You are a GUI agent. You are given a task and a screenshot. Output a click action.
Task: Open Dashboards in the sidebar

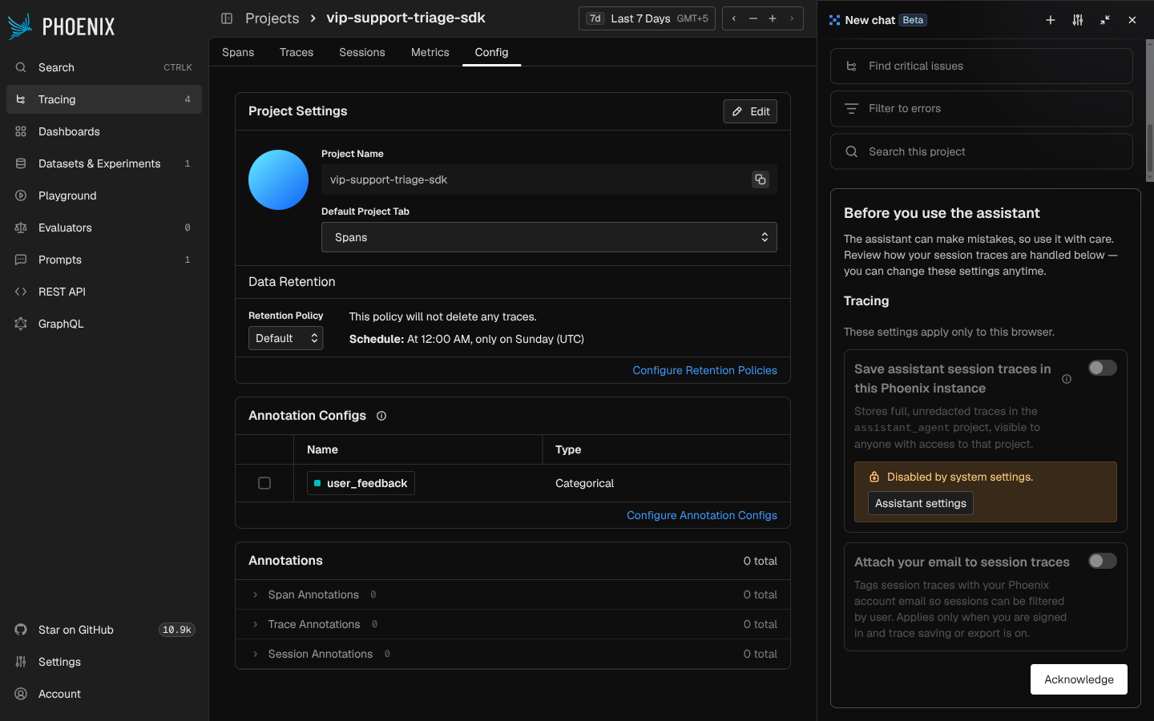click(x=104, y=131)
